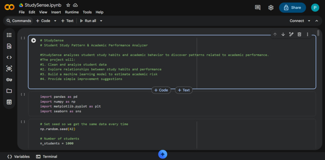Open the Help menu
The width and height of the screenshot is (325, 160).
point(100,12)
